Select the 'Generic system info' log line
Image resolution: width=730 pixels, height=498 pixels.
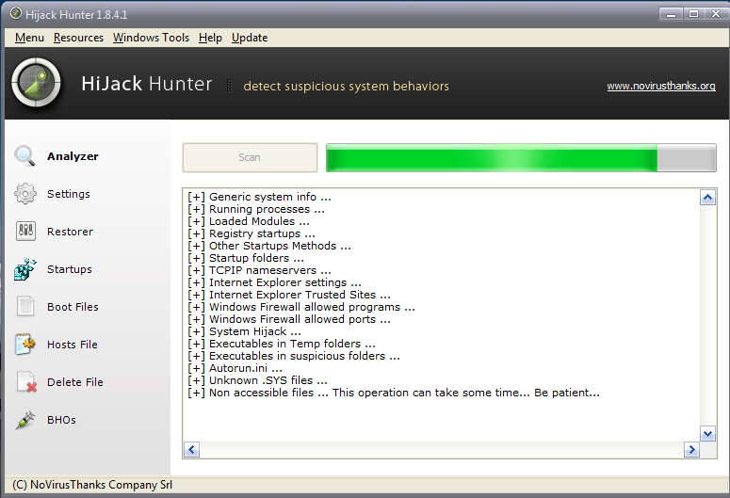click(x=259, y=197)
